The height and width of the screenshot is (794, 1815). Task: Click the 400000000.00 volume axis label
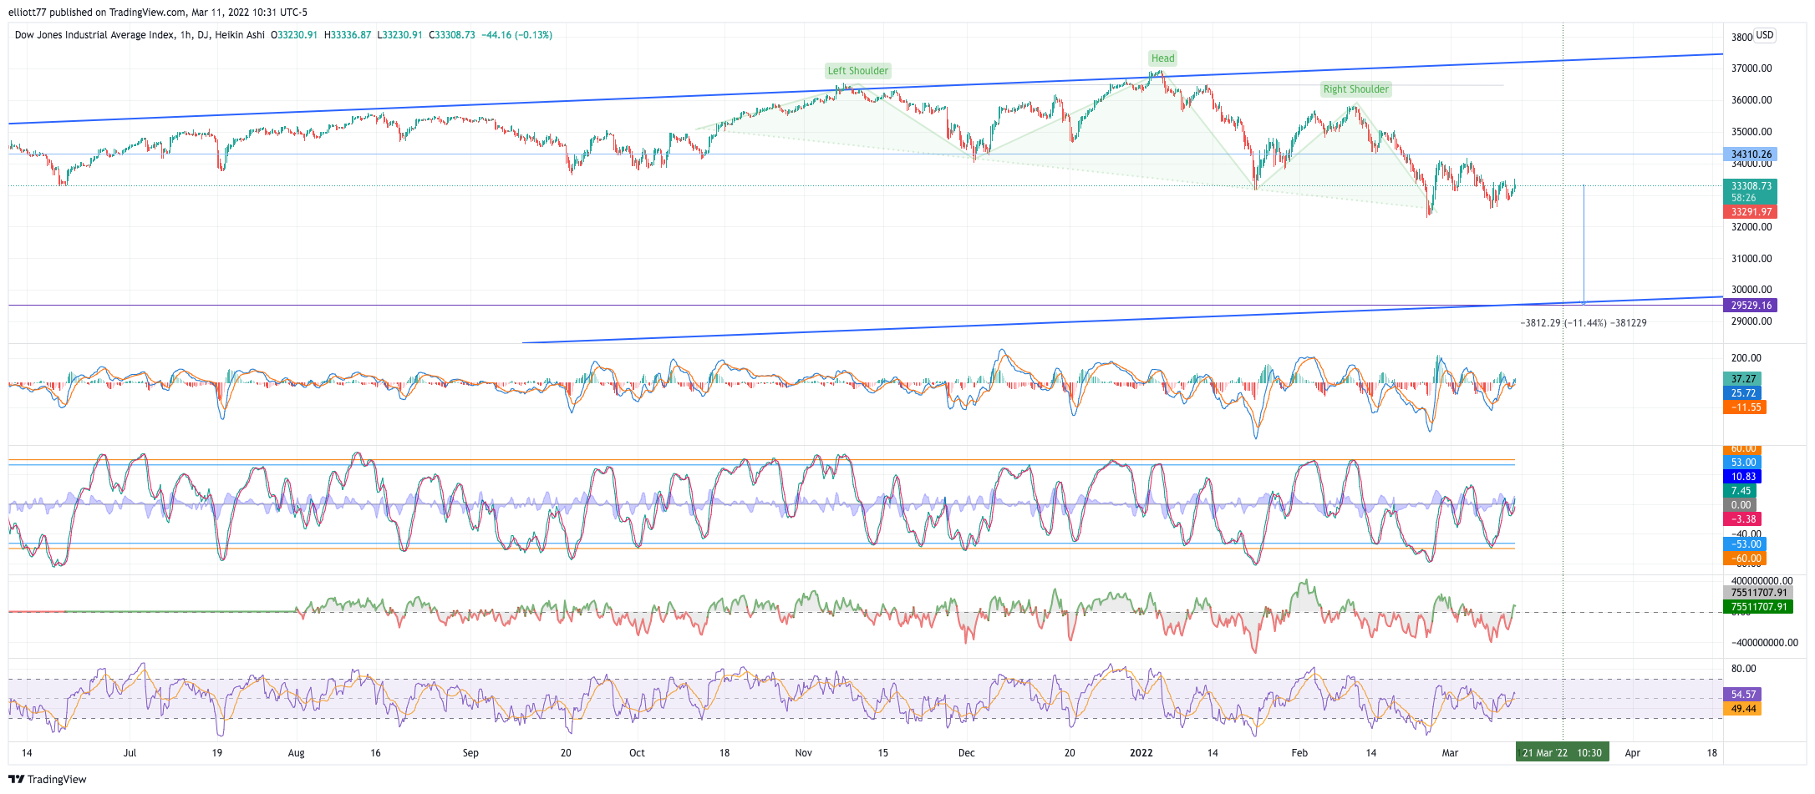click(1762, 581)
